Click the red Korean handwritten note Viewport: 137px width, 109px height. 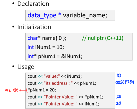(x=12, y=90)
